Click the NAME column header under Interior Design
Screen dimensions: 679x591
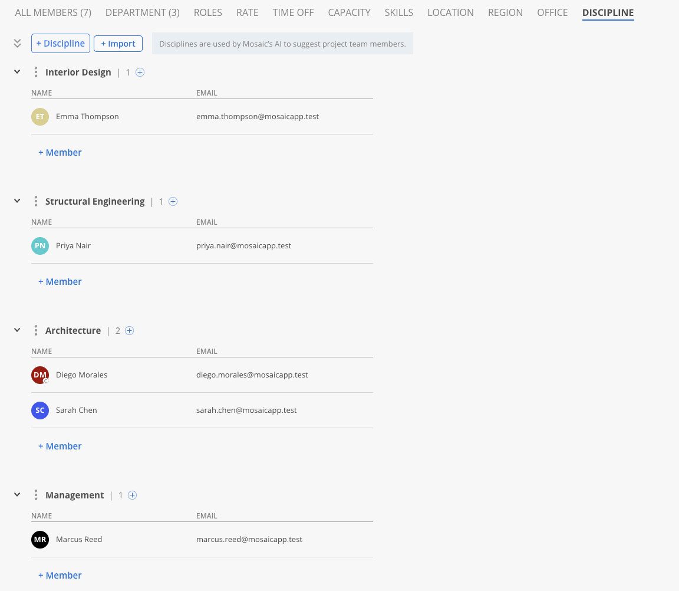(x=42, y=93)
